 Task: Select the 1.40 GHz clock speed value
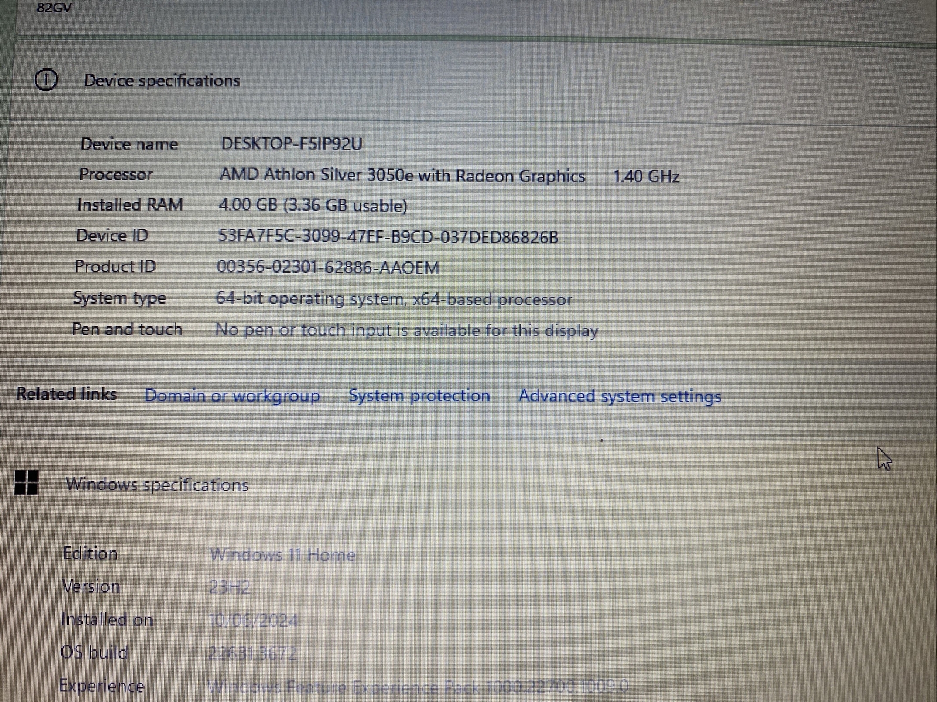coord(646,176)
